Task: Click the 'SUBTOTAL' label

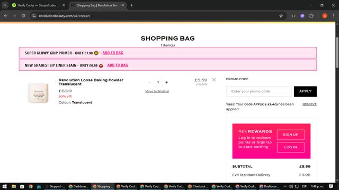Action: point(242,167)
